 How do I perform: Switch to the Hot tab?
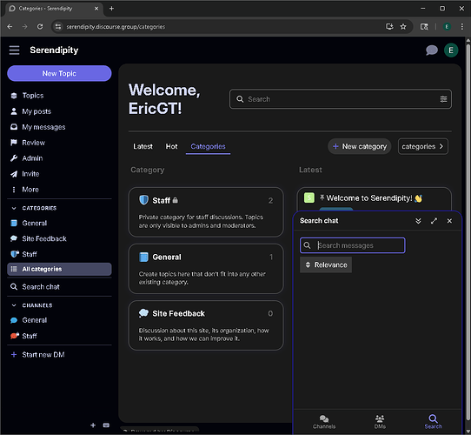pos(171,146)
